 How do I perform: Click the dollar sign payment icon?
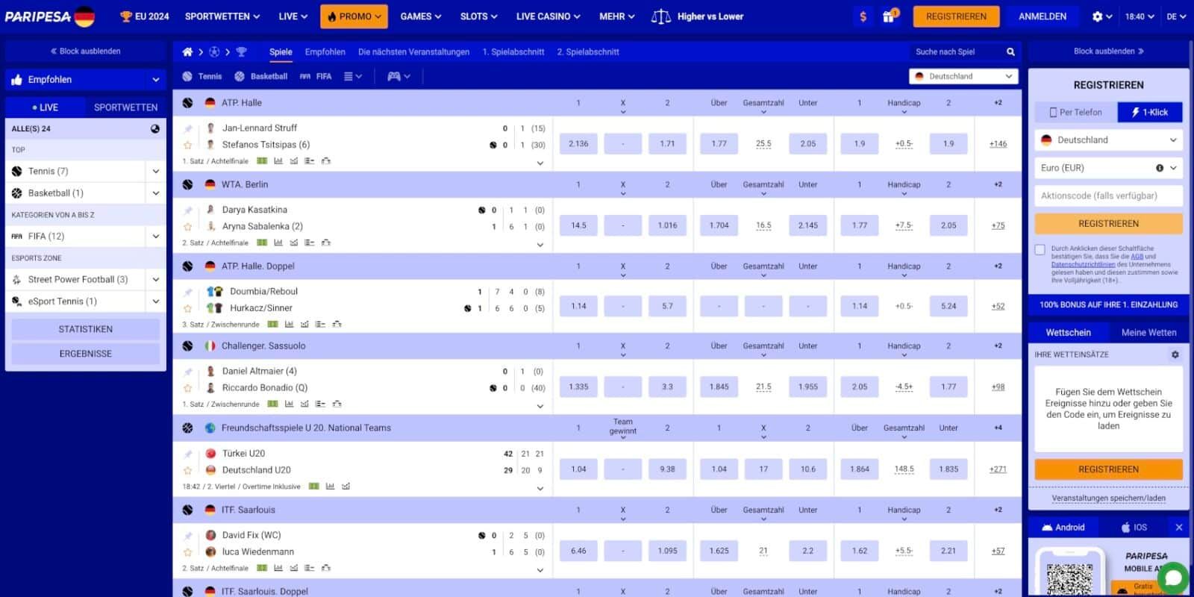pos(863,16)
